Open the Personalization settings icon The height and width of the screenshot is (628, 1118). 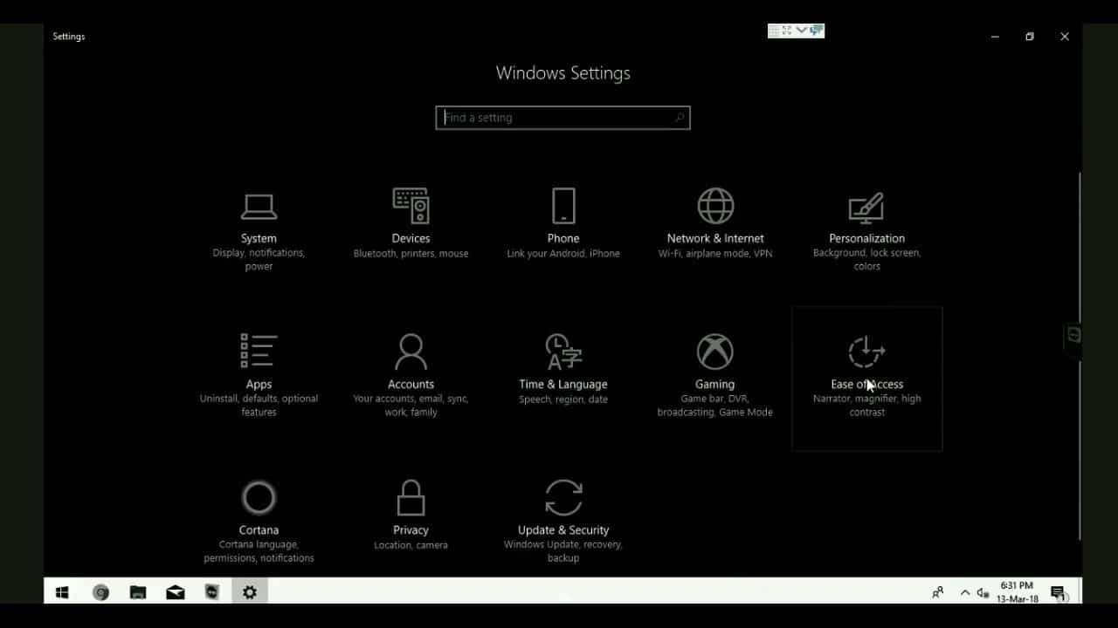866,207
